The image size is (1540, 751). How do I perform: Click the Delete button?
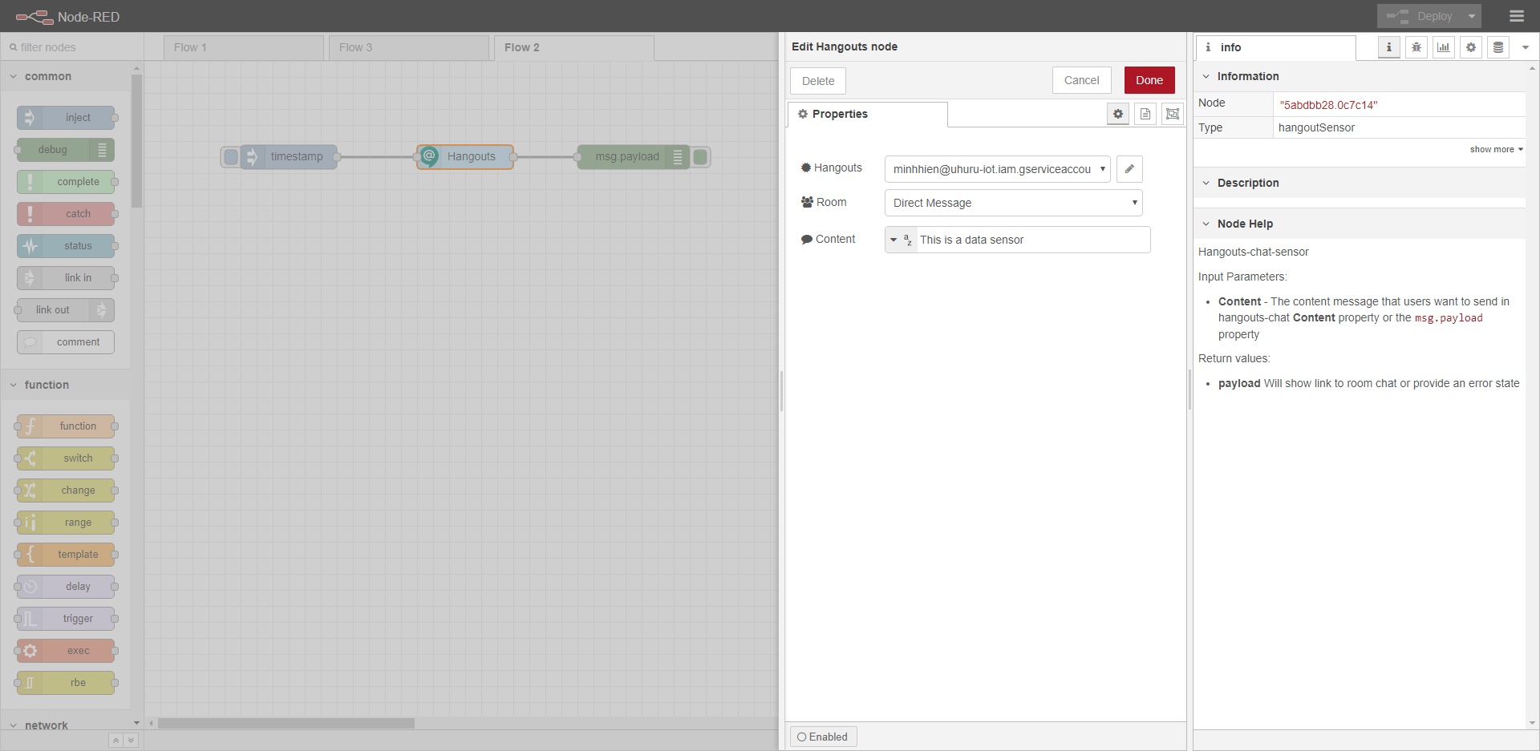coord(818,81)
